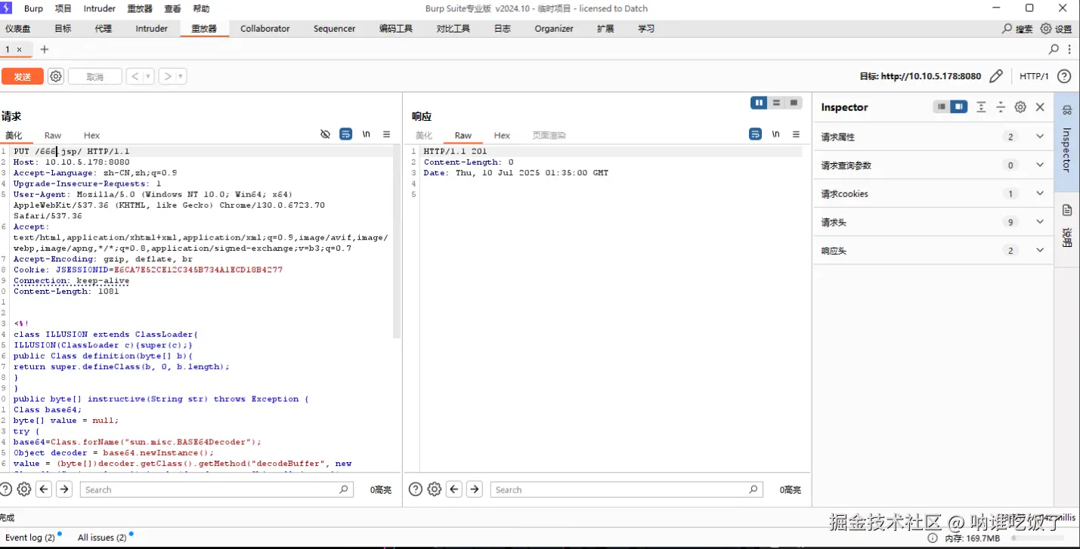Open request editor hamburger menu
Screen dimensions: 1080x549
pyautogui.click(x=386, y=134)
